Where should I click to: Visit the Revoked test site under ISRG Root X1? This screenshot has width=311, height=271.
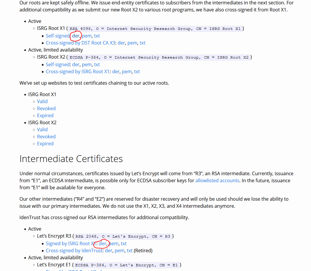(x=46, y=108)
